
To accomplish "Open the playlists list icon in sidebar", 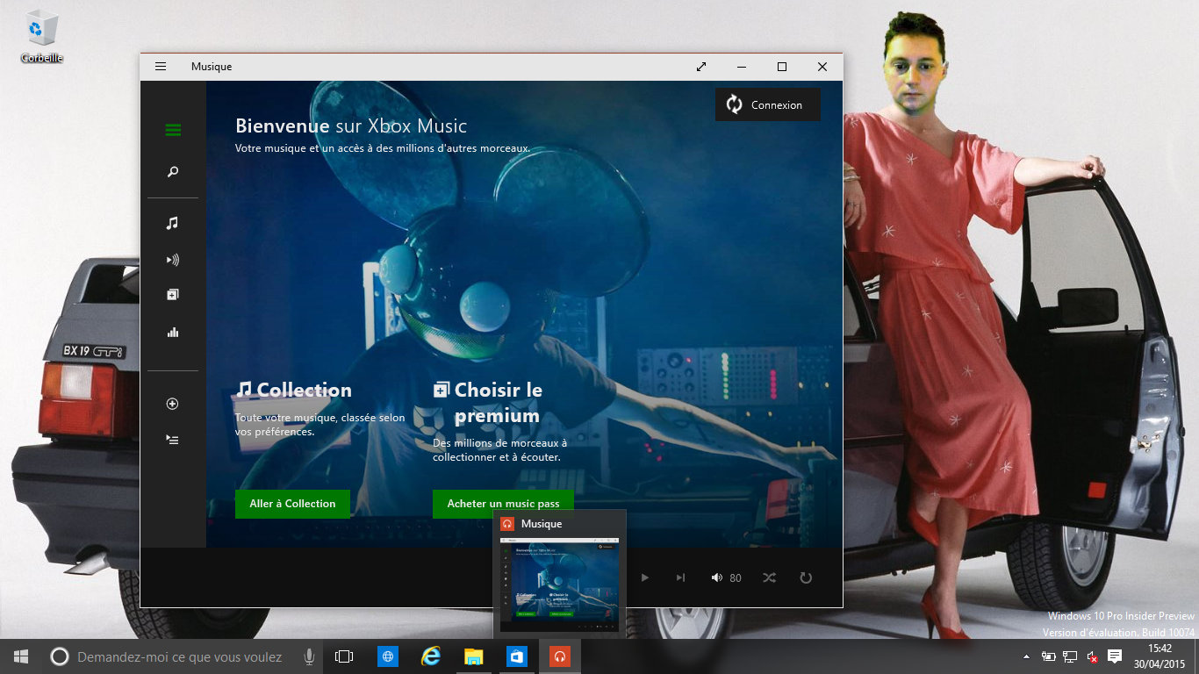I will point(173,439).
